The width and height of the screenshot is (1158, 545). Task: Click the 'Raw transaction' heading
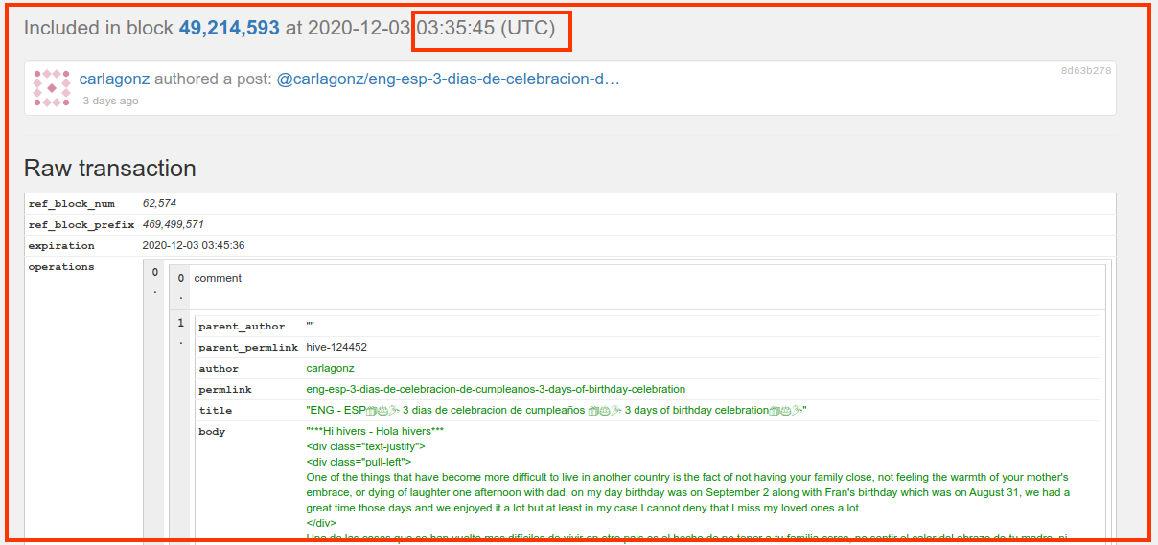pos(110,169)
